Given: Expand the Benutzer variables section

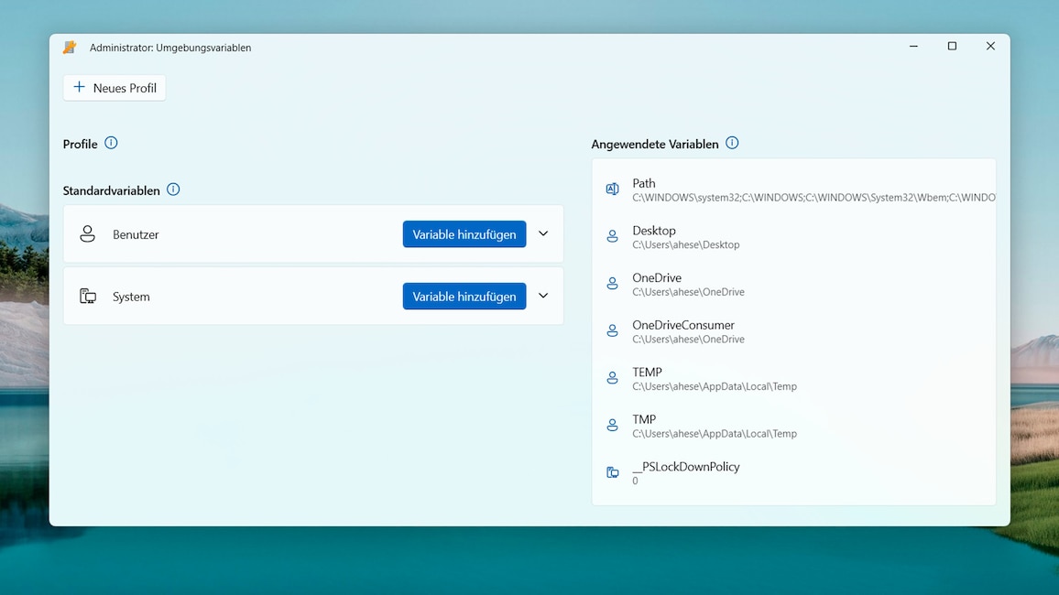Looking at the screenshot, I should pos(543,234).
